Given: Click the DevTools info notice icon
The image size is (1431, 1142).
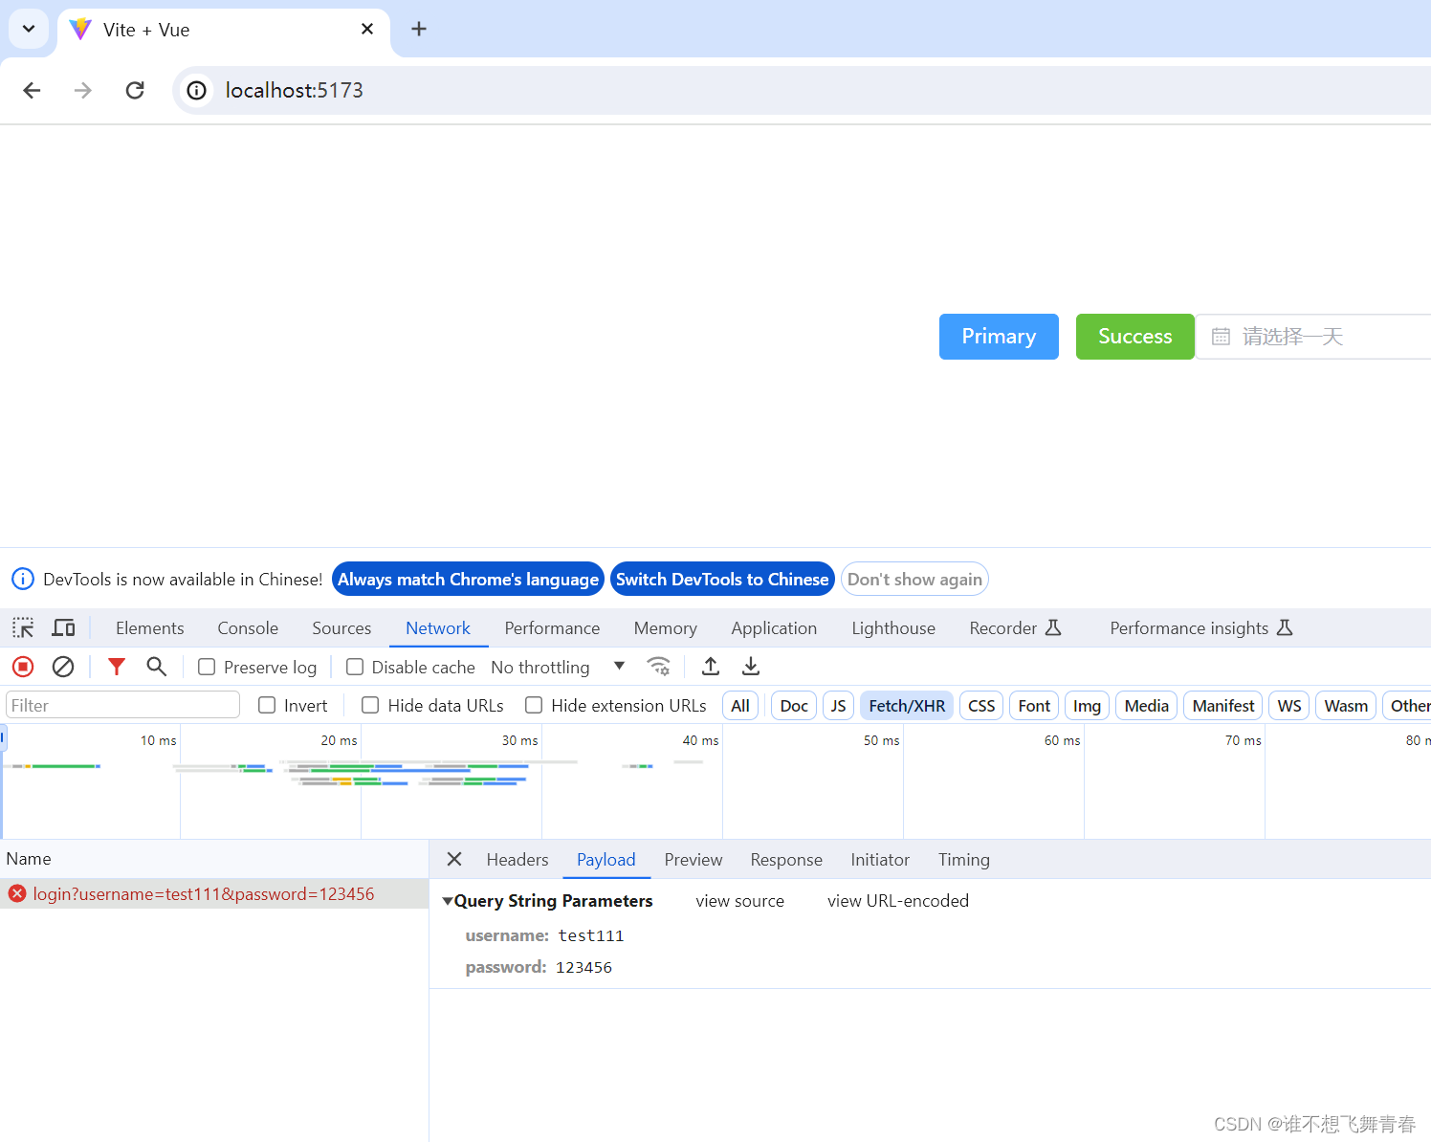Looking at the screenshot, I should click(22, 579).
